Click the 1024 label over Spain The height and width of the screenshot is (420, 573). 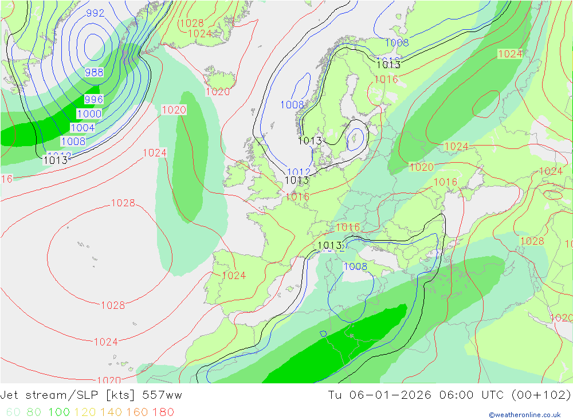[x=234, y=276]
